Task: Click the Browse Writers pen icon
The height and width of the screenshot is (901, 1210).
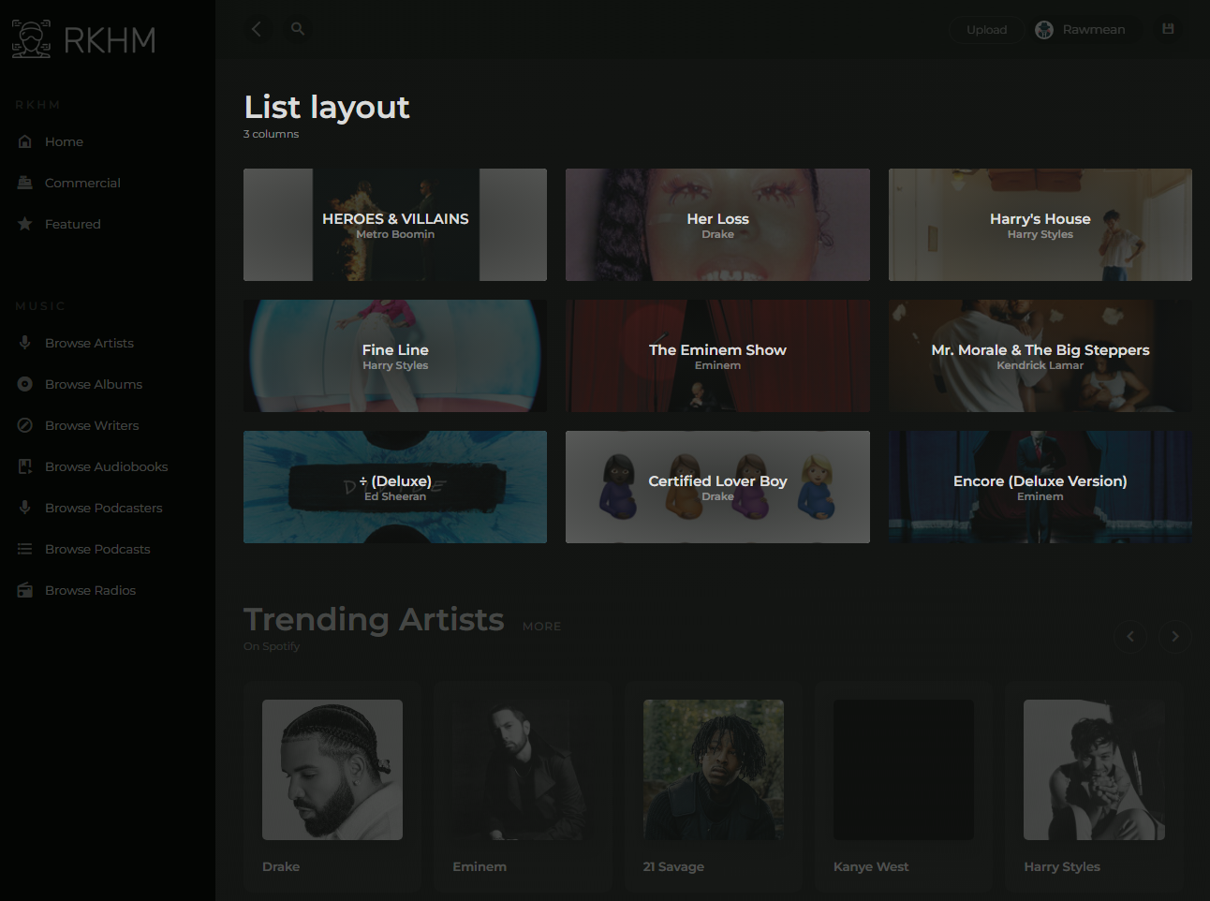Action: click(x=25, y=425)
